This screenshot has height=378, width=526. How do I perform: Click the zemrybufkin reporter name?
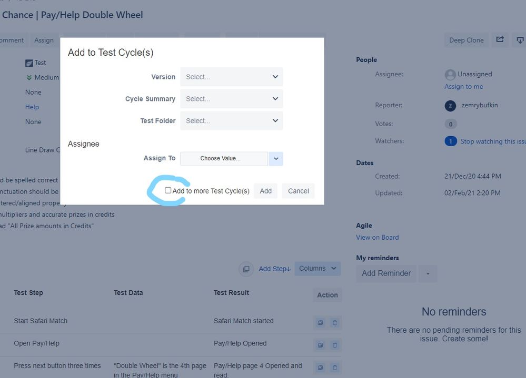[x=480, y=105]
